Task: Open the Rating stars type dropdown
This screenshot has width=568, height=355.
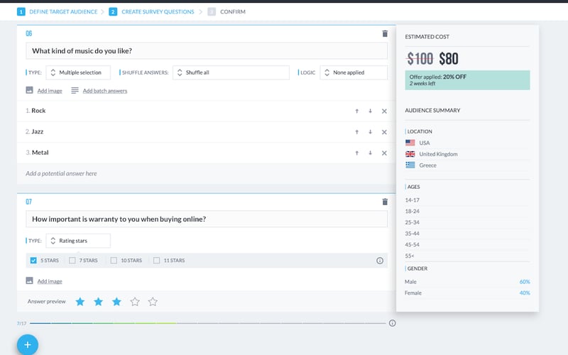Action: [x=78, y=241]
